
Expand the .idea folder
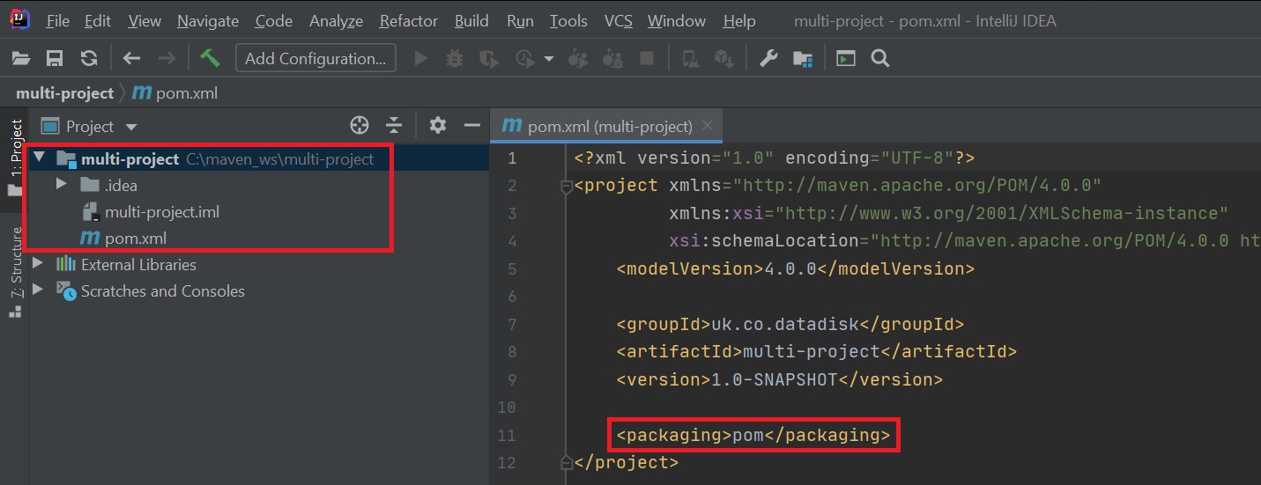(61, 185)
